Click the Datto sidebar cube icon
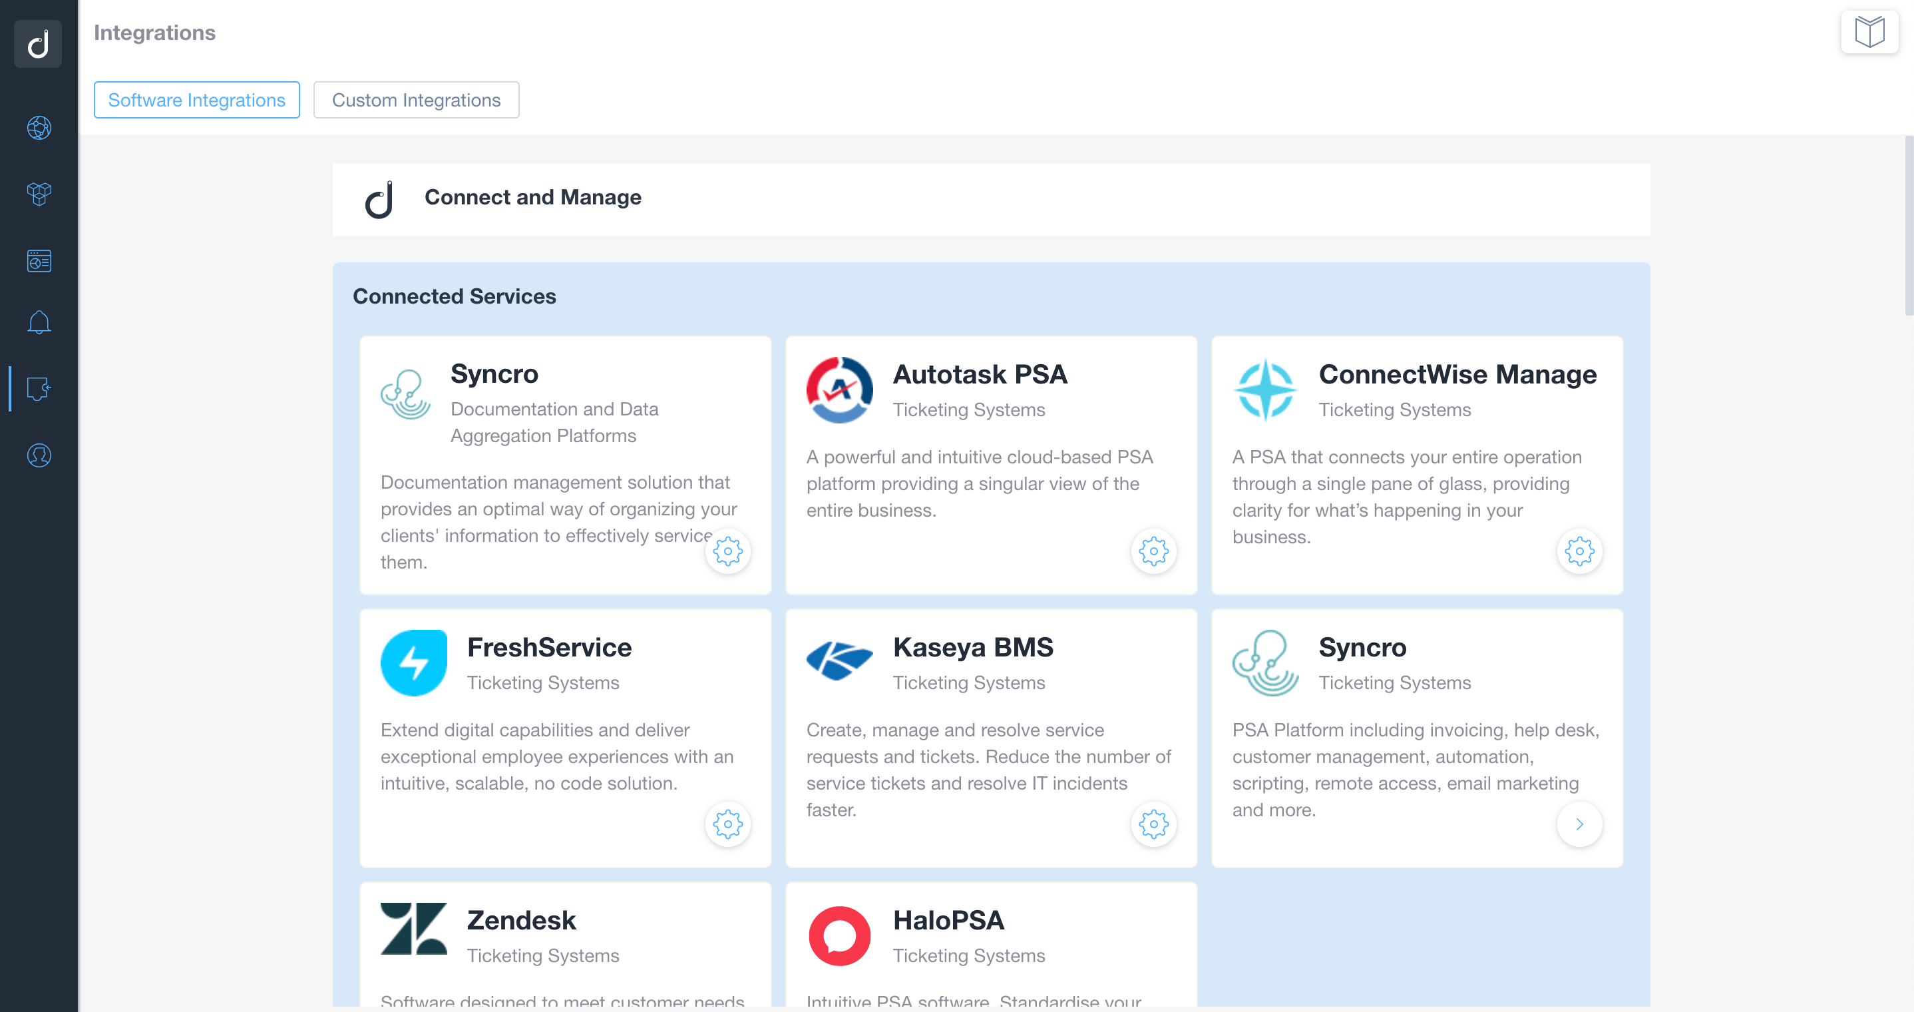This screenshot has height=1012, width=1914. 38,192
